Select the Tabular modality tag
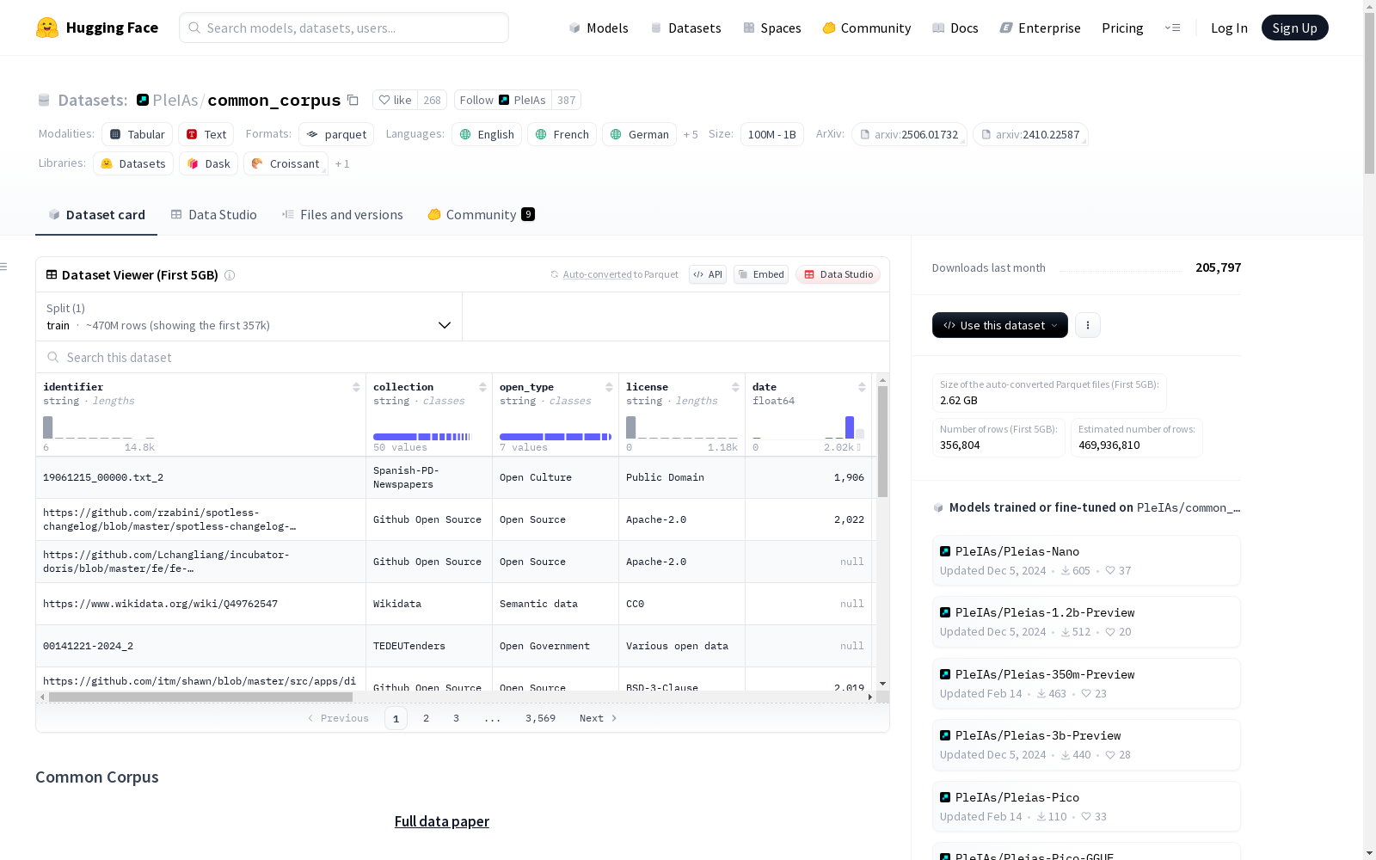 pyautogui.click(x=138, y=134)
